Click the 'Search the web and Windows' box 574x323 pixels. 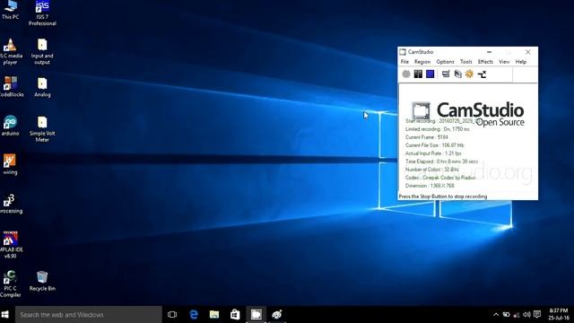coord(88,315)
